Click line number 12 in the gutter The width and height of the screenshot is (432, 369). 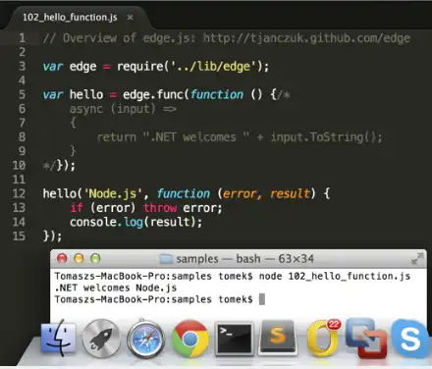(x=19, y=193)
